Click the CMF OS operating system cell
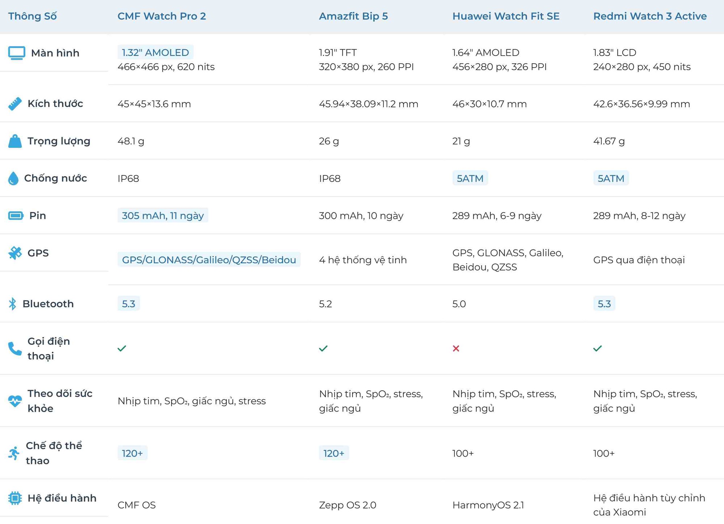The image size is (724, 524). tap(136, 505)
